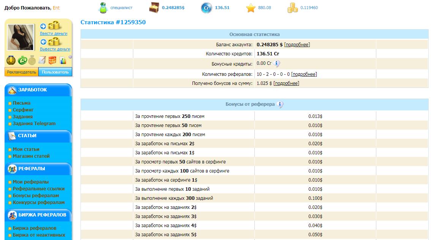Click the row За прочтение первых 250 писем
Viewport: 431px width, 240px height.
(x=254, y=116)
